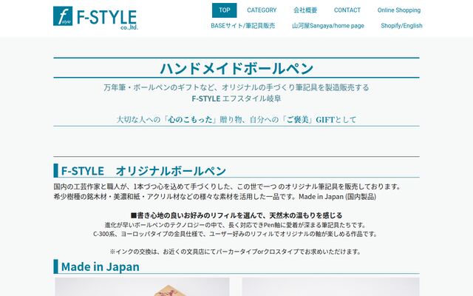473x296 pixels.
Task: Open the Shopify/English link
Action: click(x=401, y=26)
